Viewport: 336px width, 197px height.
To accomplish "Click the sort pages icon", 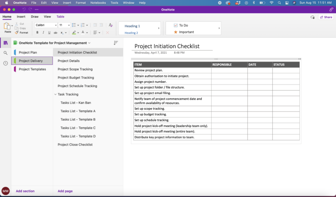I will tap(116, 43).
